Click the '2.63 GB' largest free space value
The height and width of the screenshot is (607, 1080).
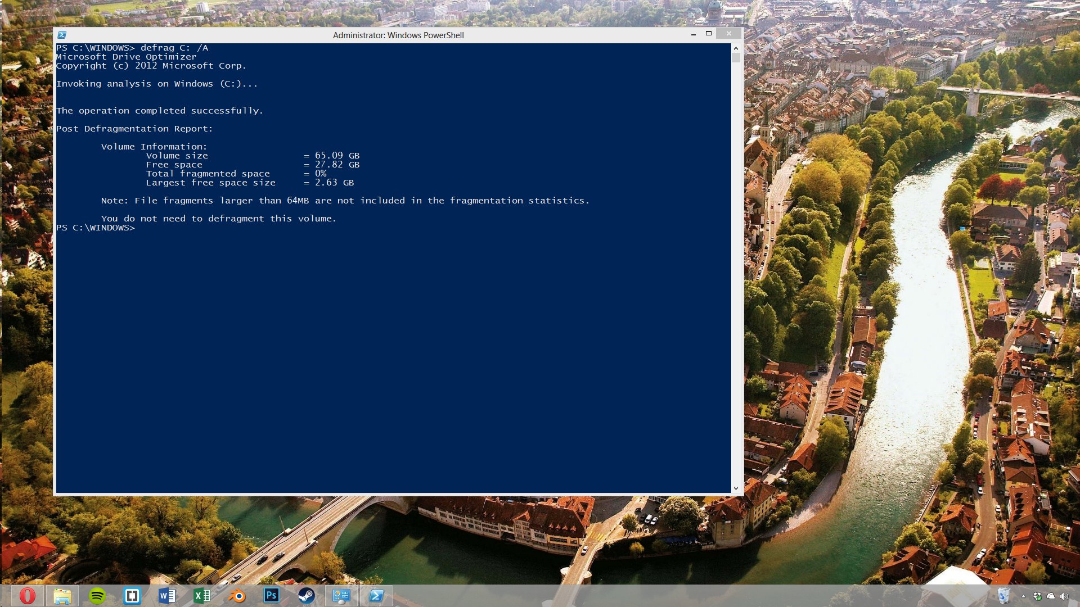pyautogui.click(x=334, y=183)
